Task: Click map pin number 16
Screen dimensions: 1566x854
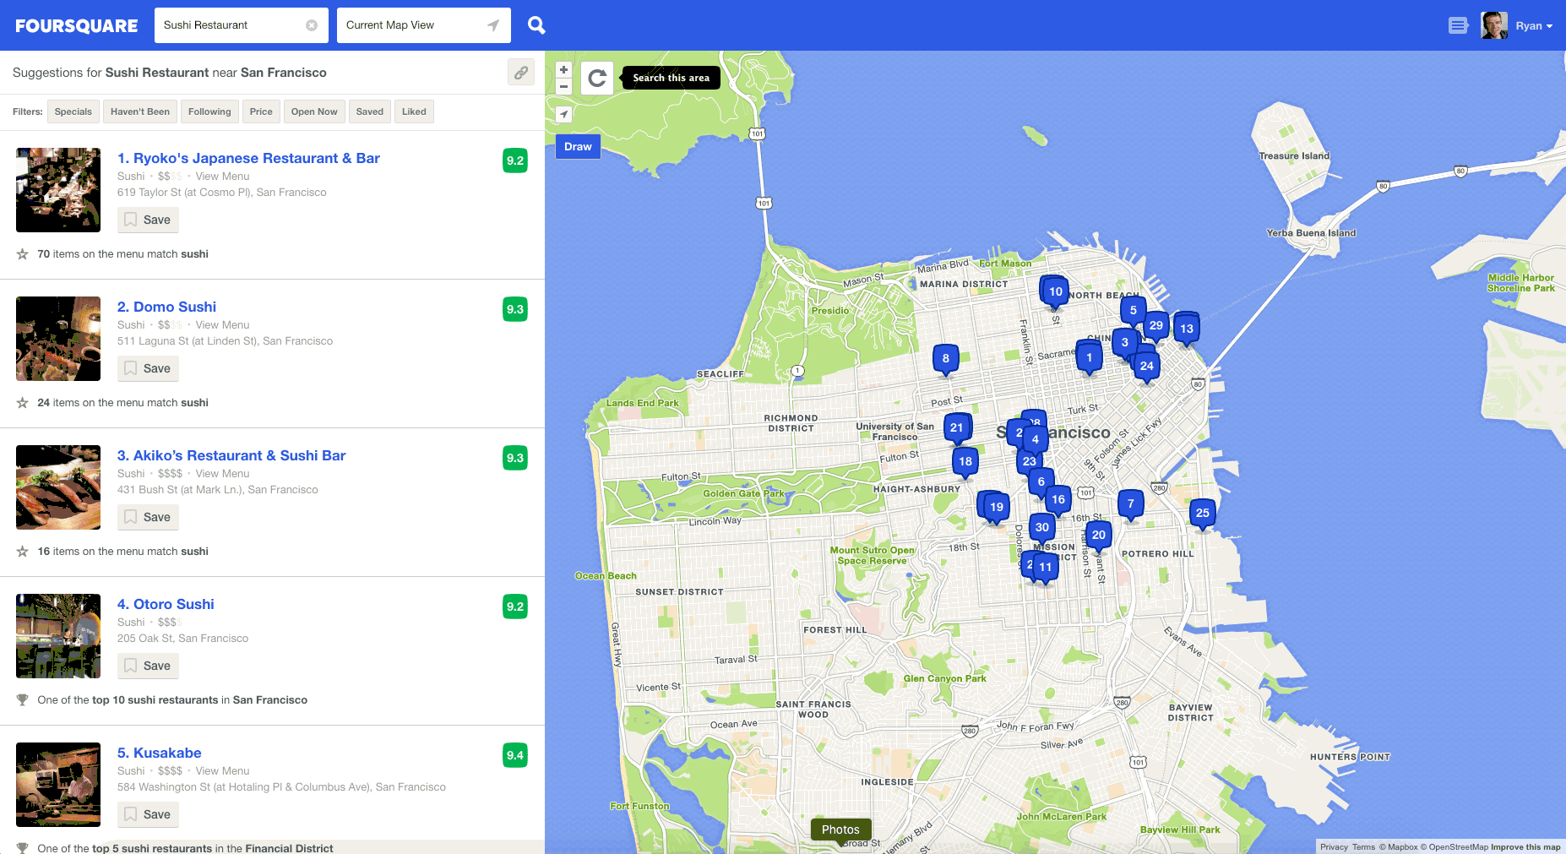Action: [1058, 500]
